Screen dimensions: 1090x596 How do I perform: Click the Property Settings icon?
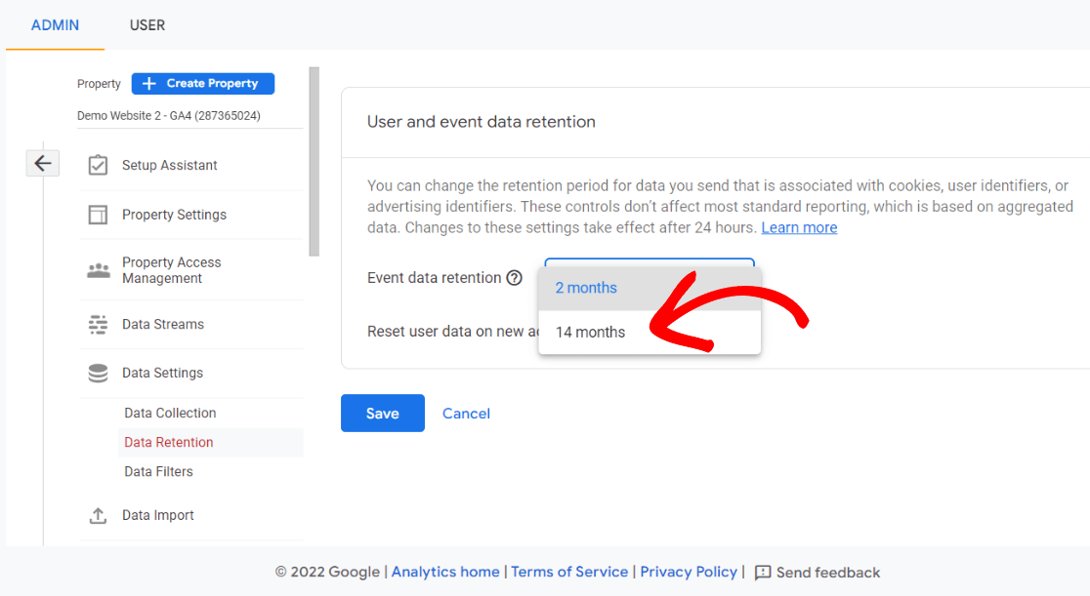[x=98, y=215]
